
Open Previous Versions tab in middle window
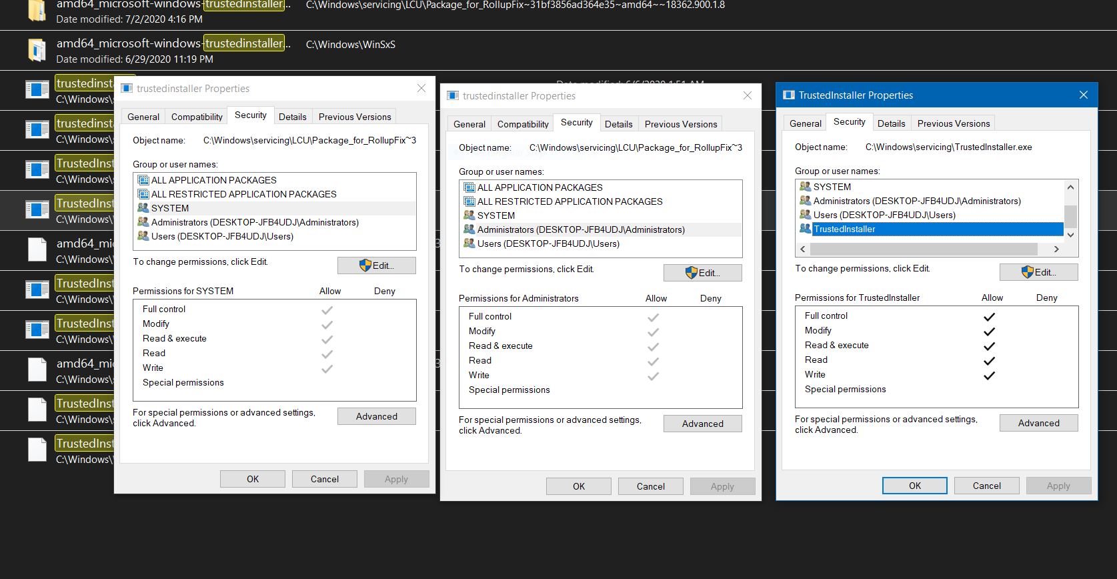click(x=681, y=124)
